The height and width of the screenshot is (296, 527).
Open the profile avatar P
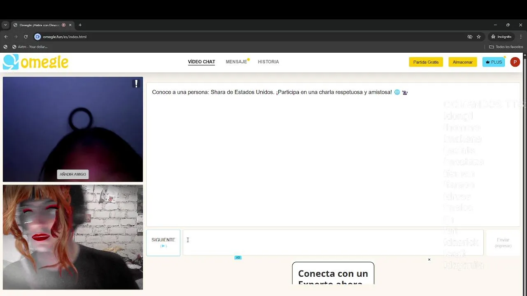(x=515, y=62)
